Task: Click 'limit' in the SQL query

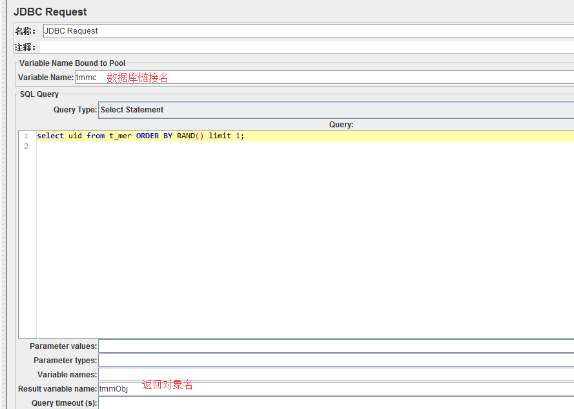Action: (x=220, y=136)
